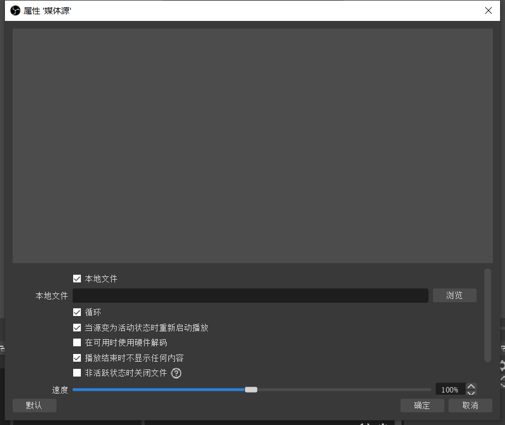The width and height of the screenshot is (505, 425).
Task: Toggle the 循环 loop checkbox
Action: point(77,312)
